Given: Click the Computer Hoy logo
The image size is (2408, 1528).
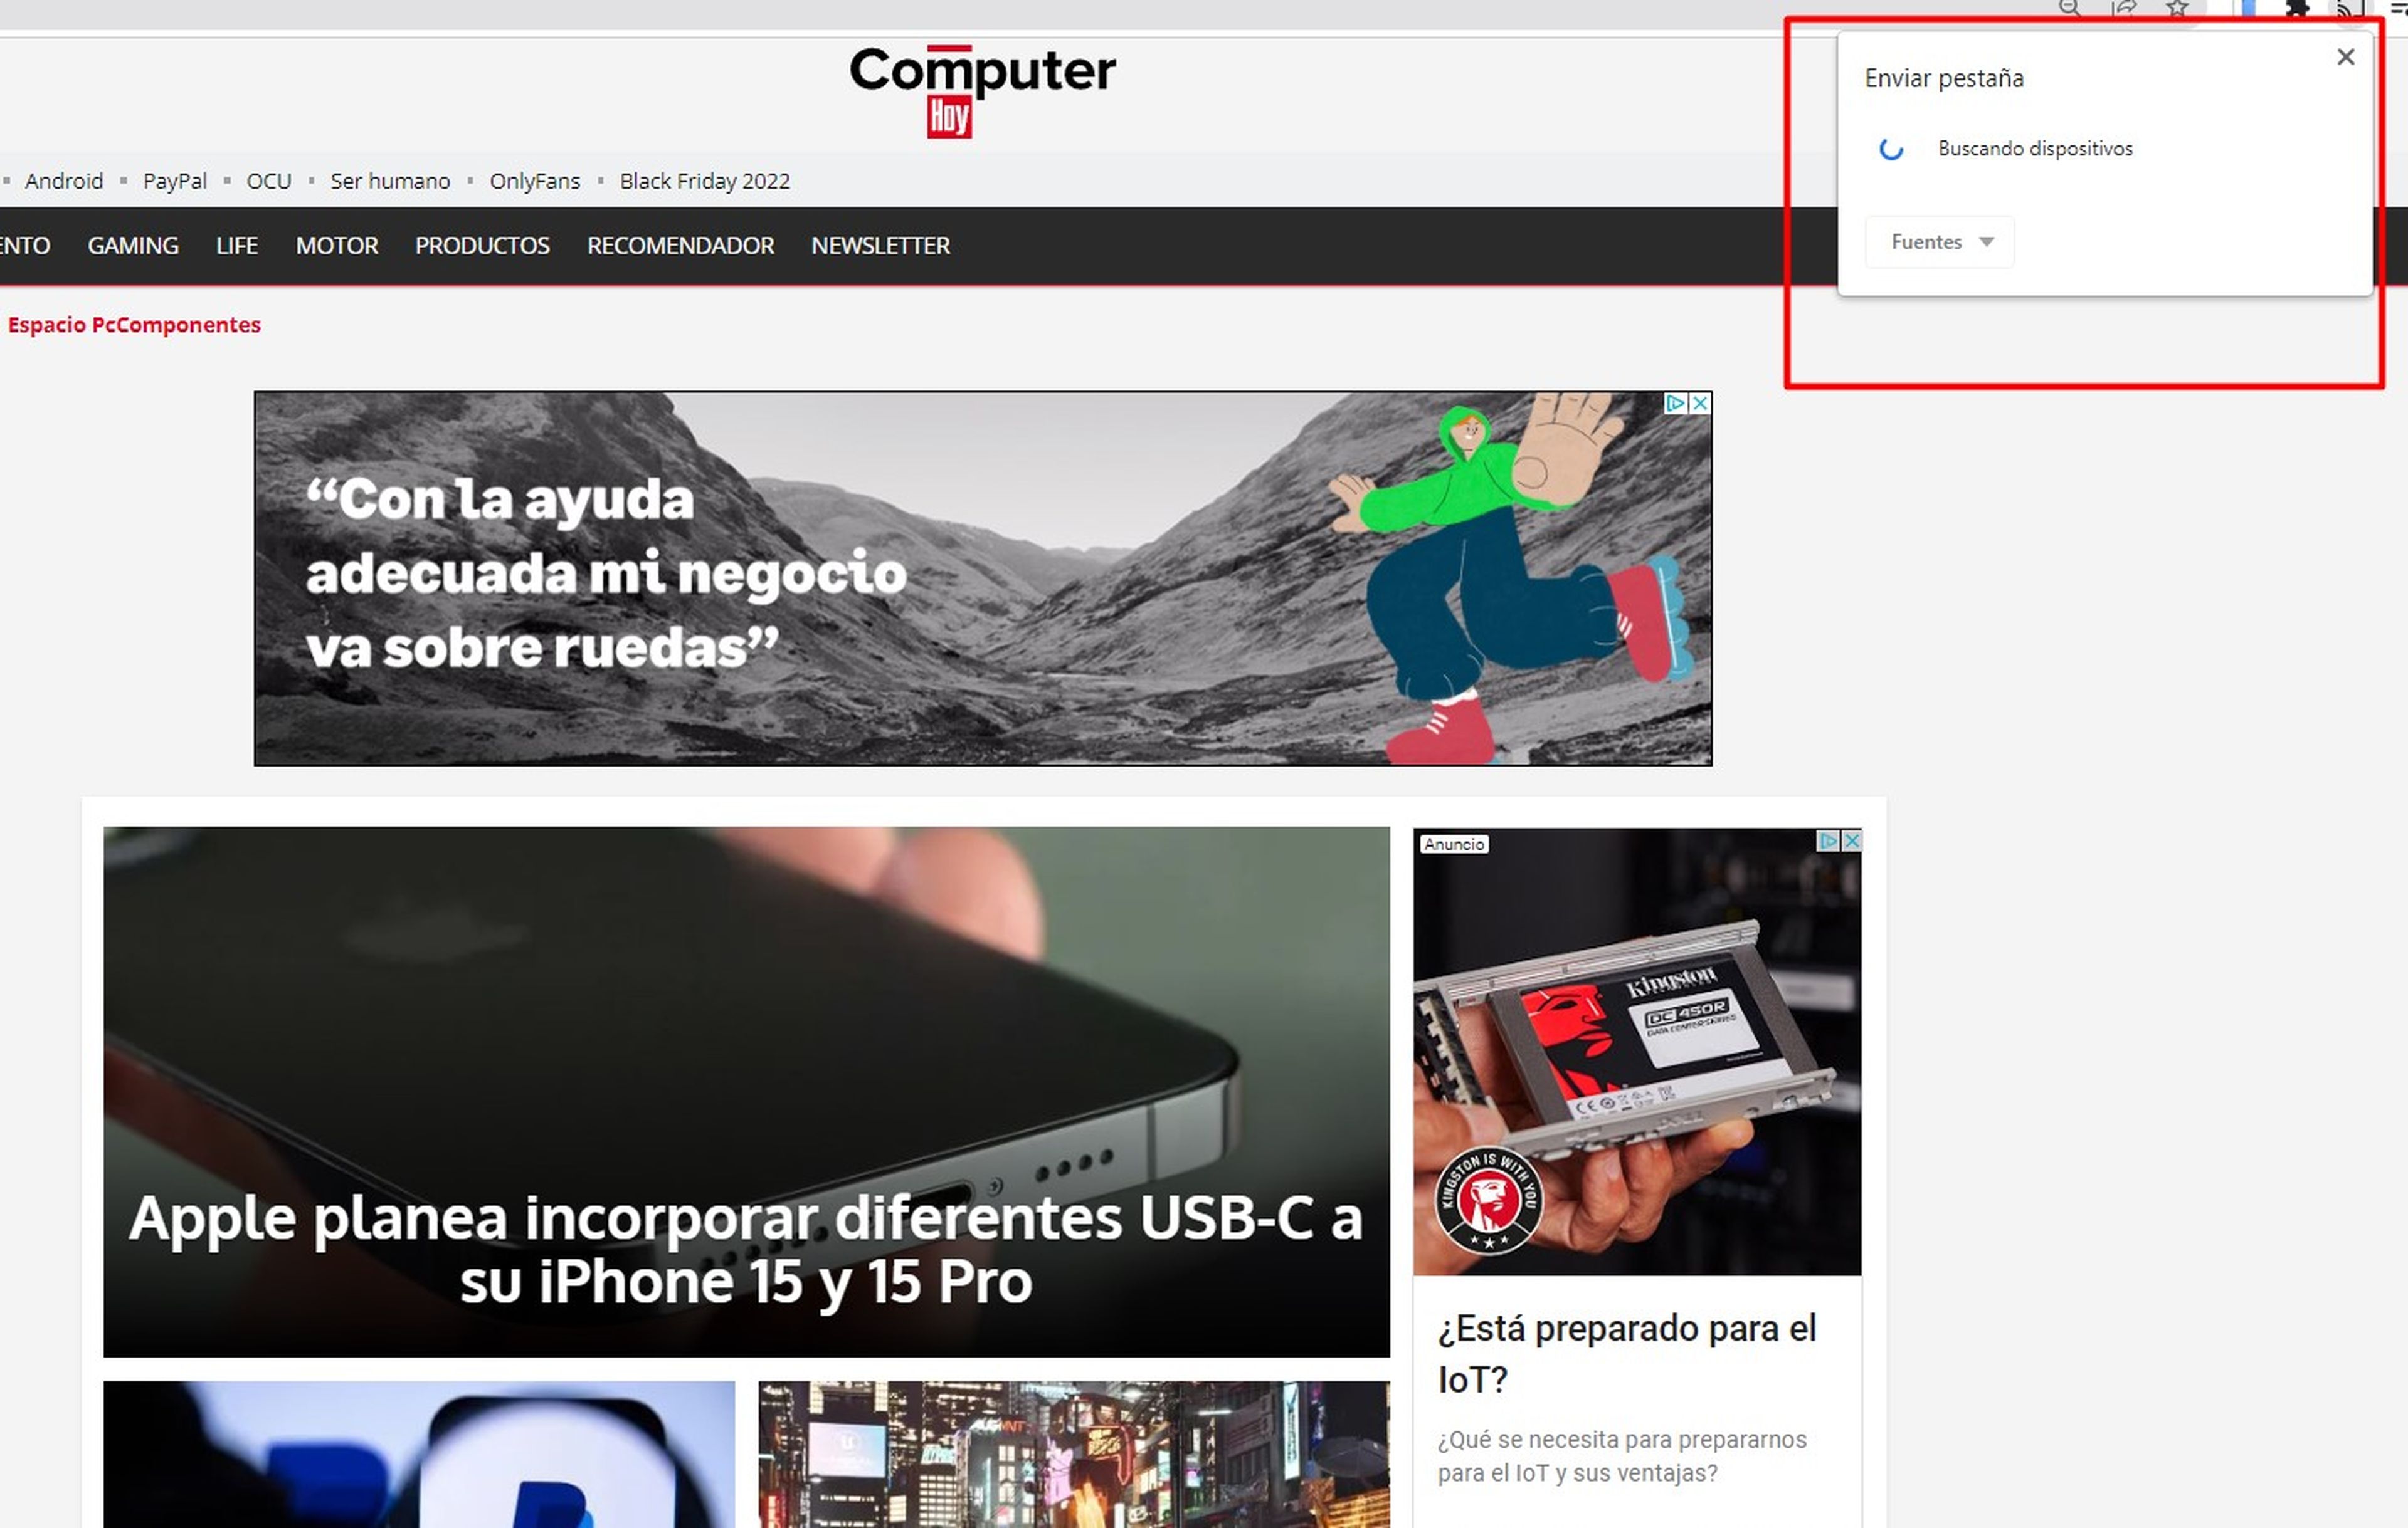Looking at the screenshot, I should coord(982,91).
